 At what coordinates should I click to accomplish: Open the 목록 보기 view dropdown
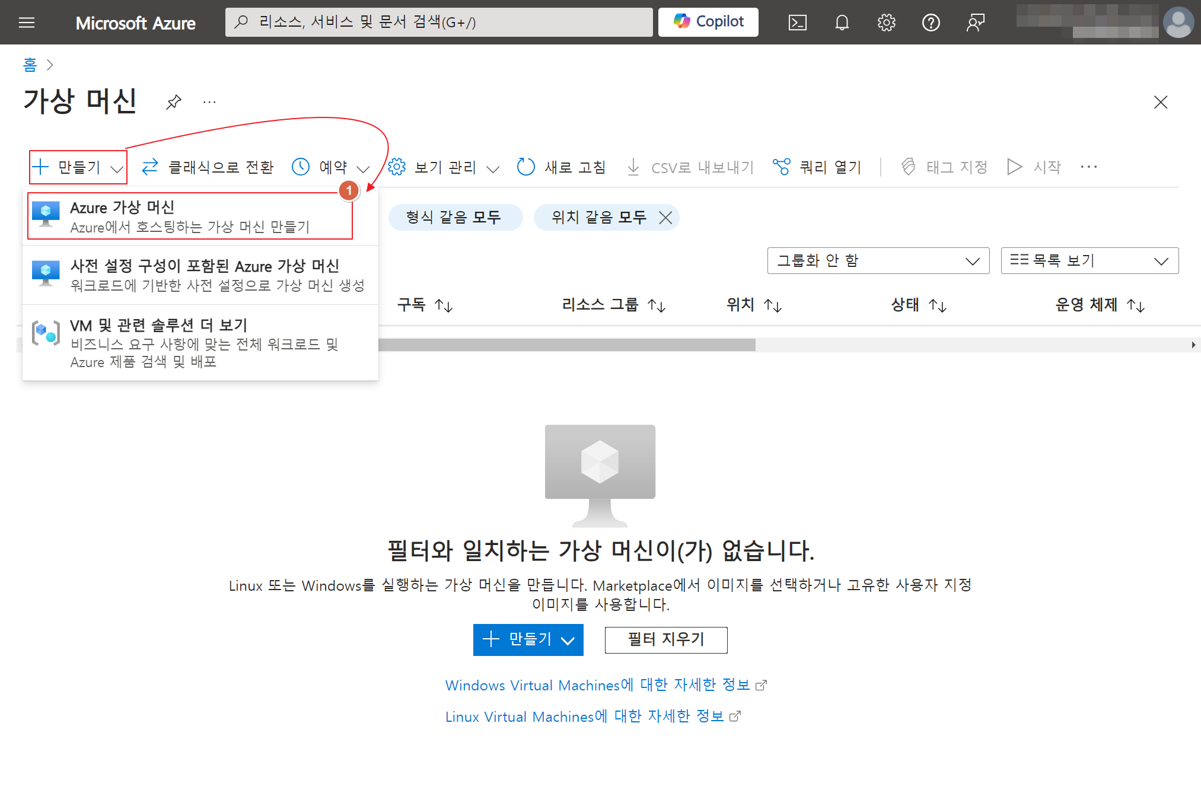[x=1089, y=261]
